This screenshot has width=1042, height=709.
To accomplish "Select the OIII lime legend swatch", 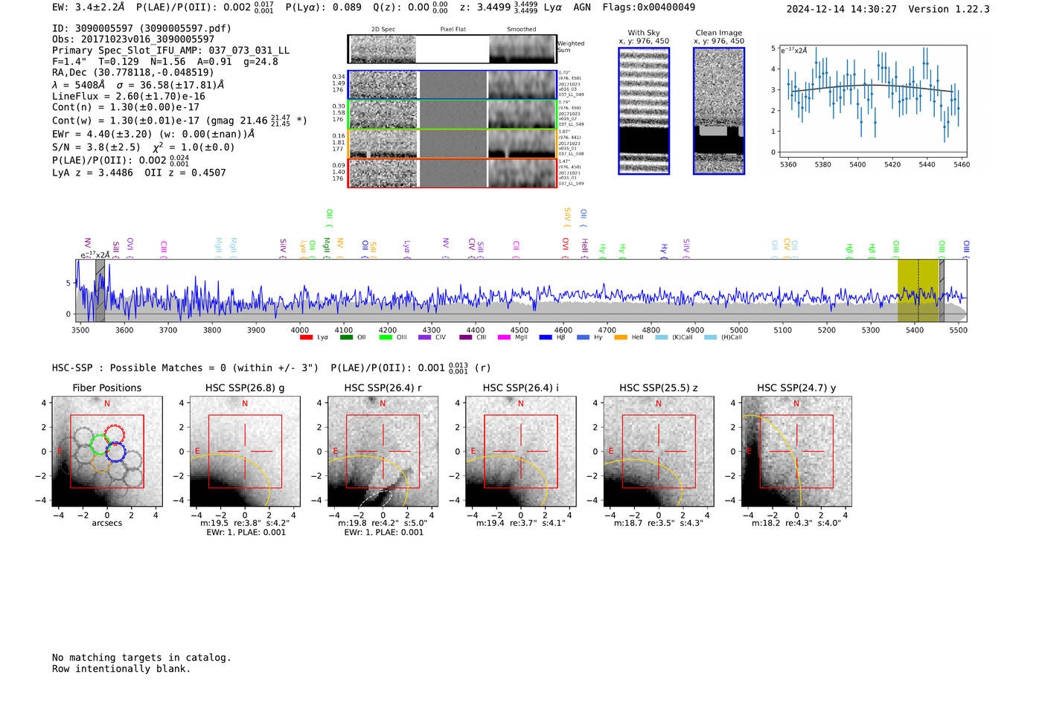I will [386, 338].
